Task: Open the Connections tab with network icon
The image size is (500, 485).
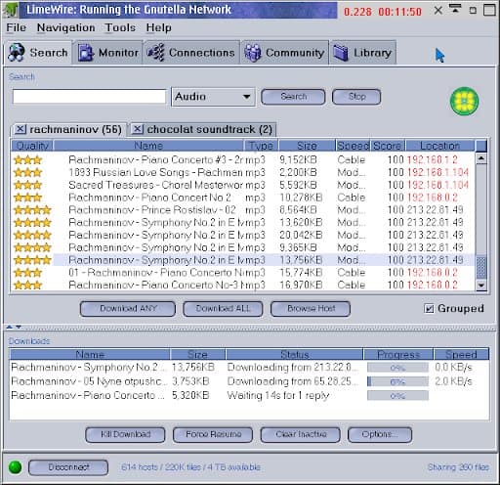Action: pos(191,53)
